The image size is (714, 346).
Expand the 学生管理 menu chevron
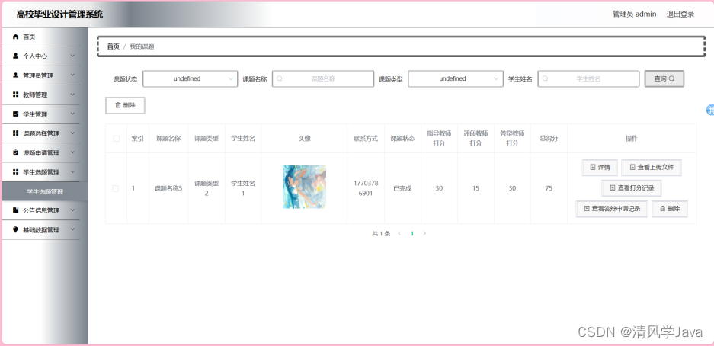[73, 114]
